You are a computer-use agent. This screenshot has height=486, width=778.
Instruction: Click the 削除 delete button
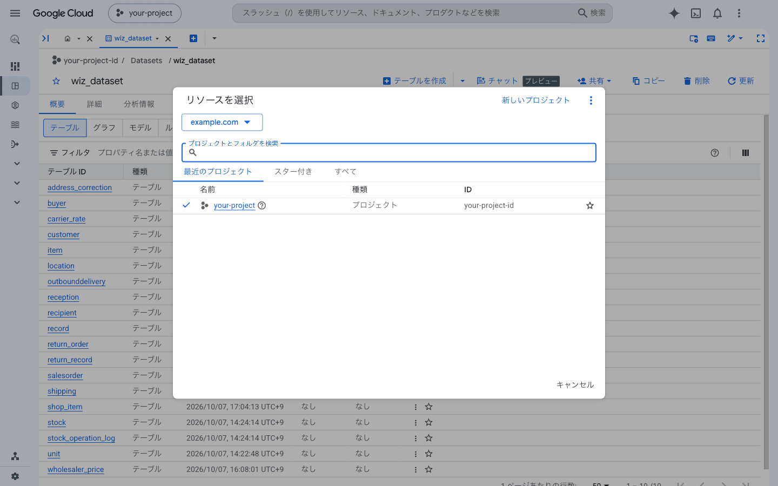point(696,81)
